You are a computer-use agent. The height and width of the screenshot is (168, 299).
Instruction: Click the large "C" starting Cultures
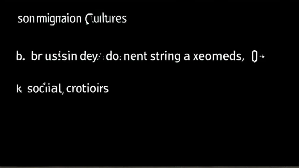(88, 19)
